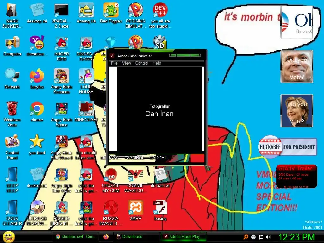Click the 12:23 PM clock
Screen dimensions: 324x243
tap(296, 237)
